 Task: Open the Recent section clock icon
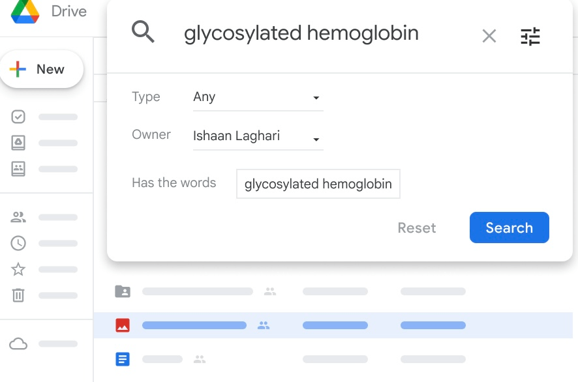click(x=18, y=243)
